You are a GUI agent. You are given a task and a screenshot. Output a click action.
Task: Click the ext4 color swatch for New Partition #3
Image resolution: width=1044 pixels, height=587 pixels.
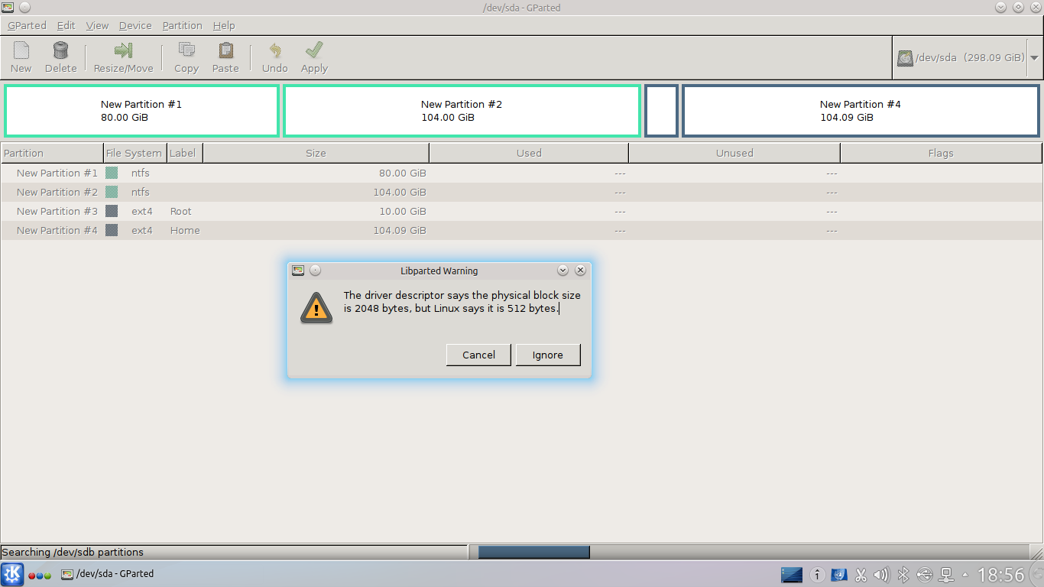(x=112, y=211)
